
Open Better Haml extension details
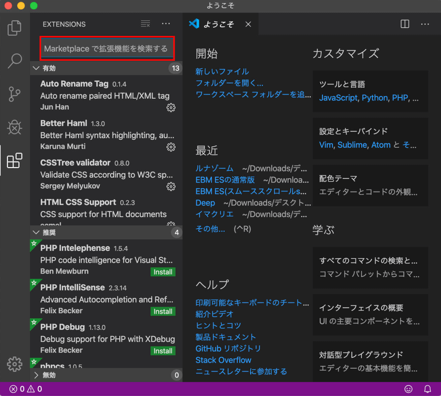(x=106, y=135)
